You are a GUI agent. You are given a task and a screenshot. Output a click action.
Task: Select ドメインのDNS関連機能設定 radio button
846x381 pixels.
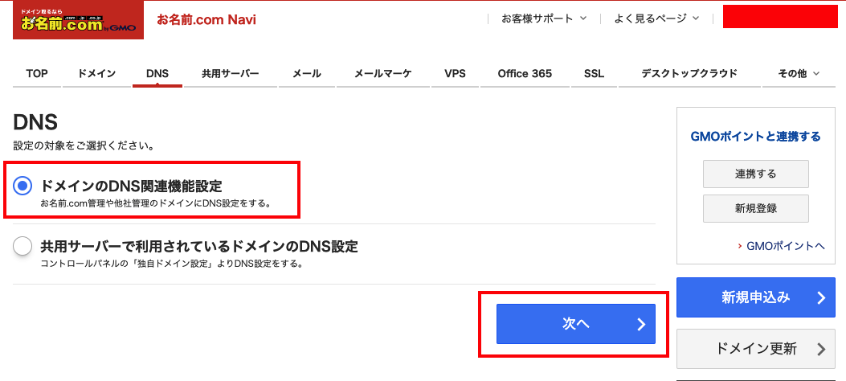[22, 186]
